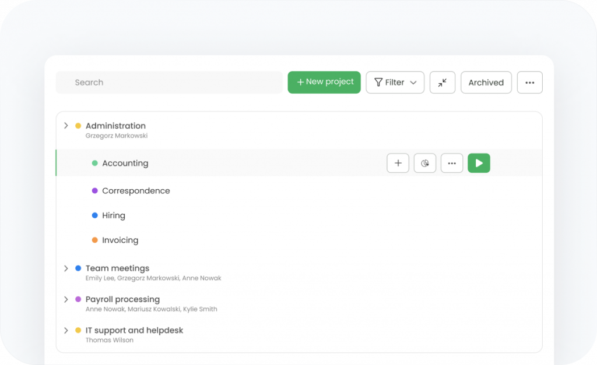Select the Accounting task row
This screenshot has width=597, height=365.
coord(299,163)
